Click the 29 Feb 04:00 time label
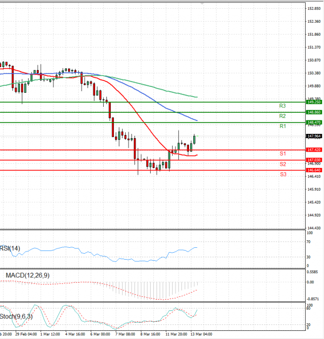This screenshot has width=324, height=339. (x=26, y=334)
